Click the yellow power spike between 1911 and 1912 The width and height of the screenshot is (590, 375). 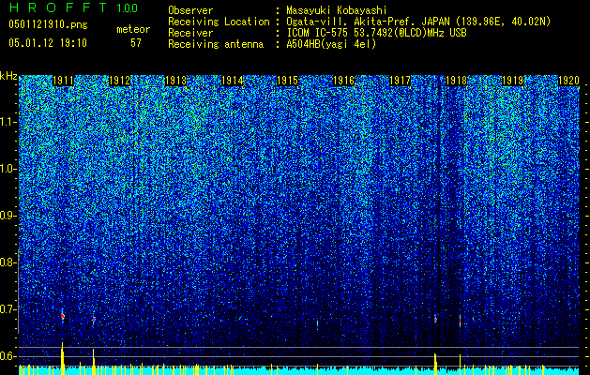click(x=93, y=362)
